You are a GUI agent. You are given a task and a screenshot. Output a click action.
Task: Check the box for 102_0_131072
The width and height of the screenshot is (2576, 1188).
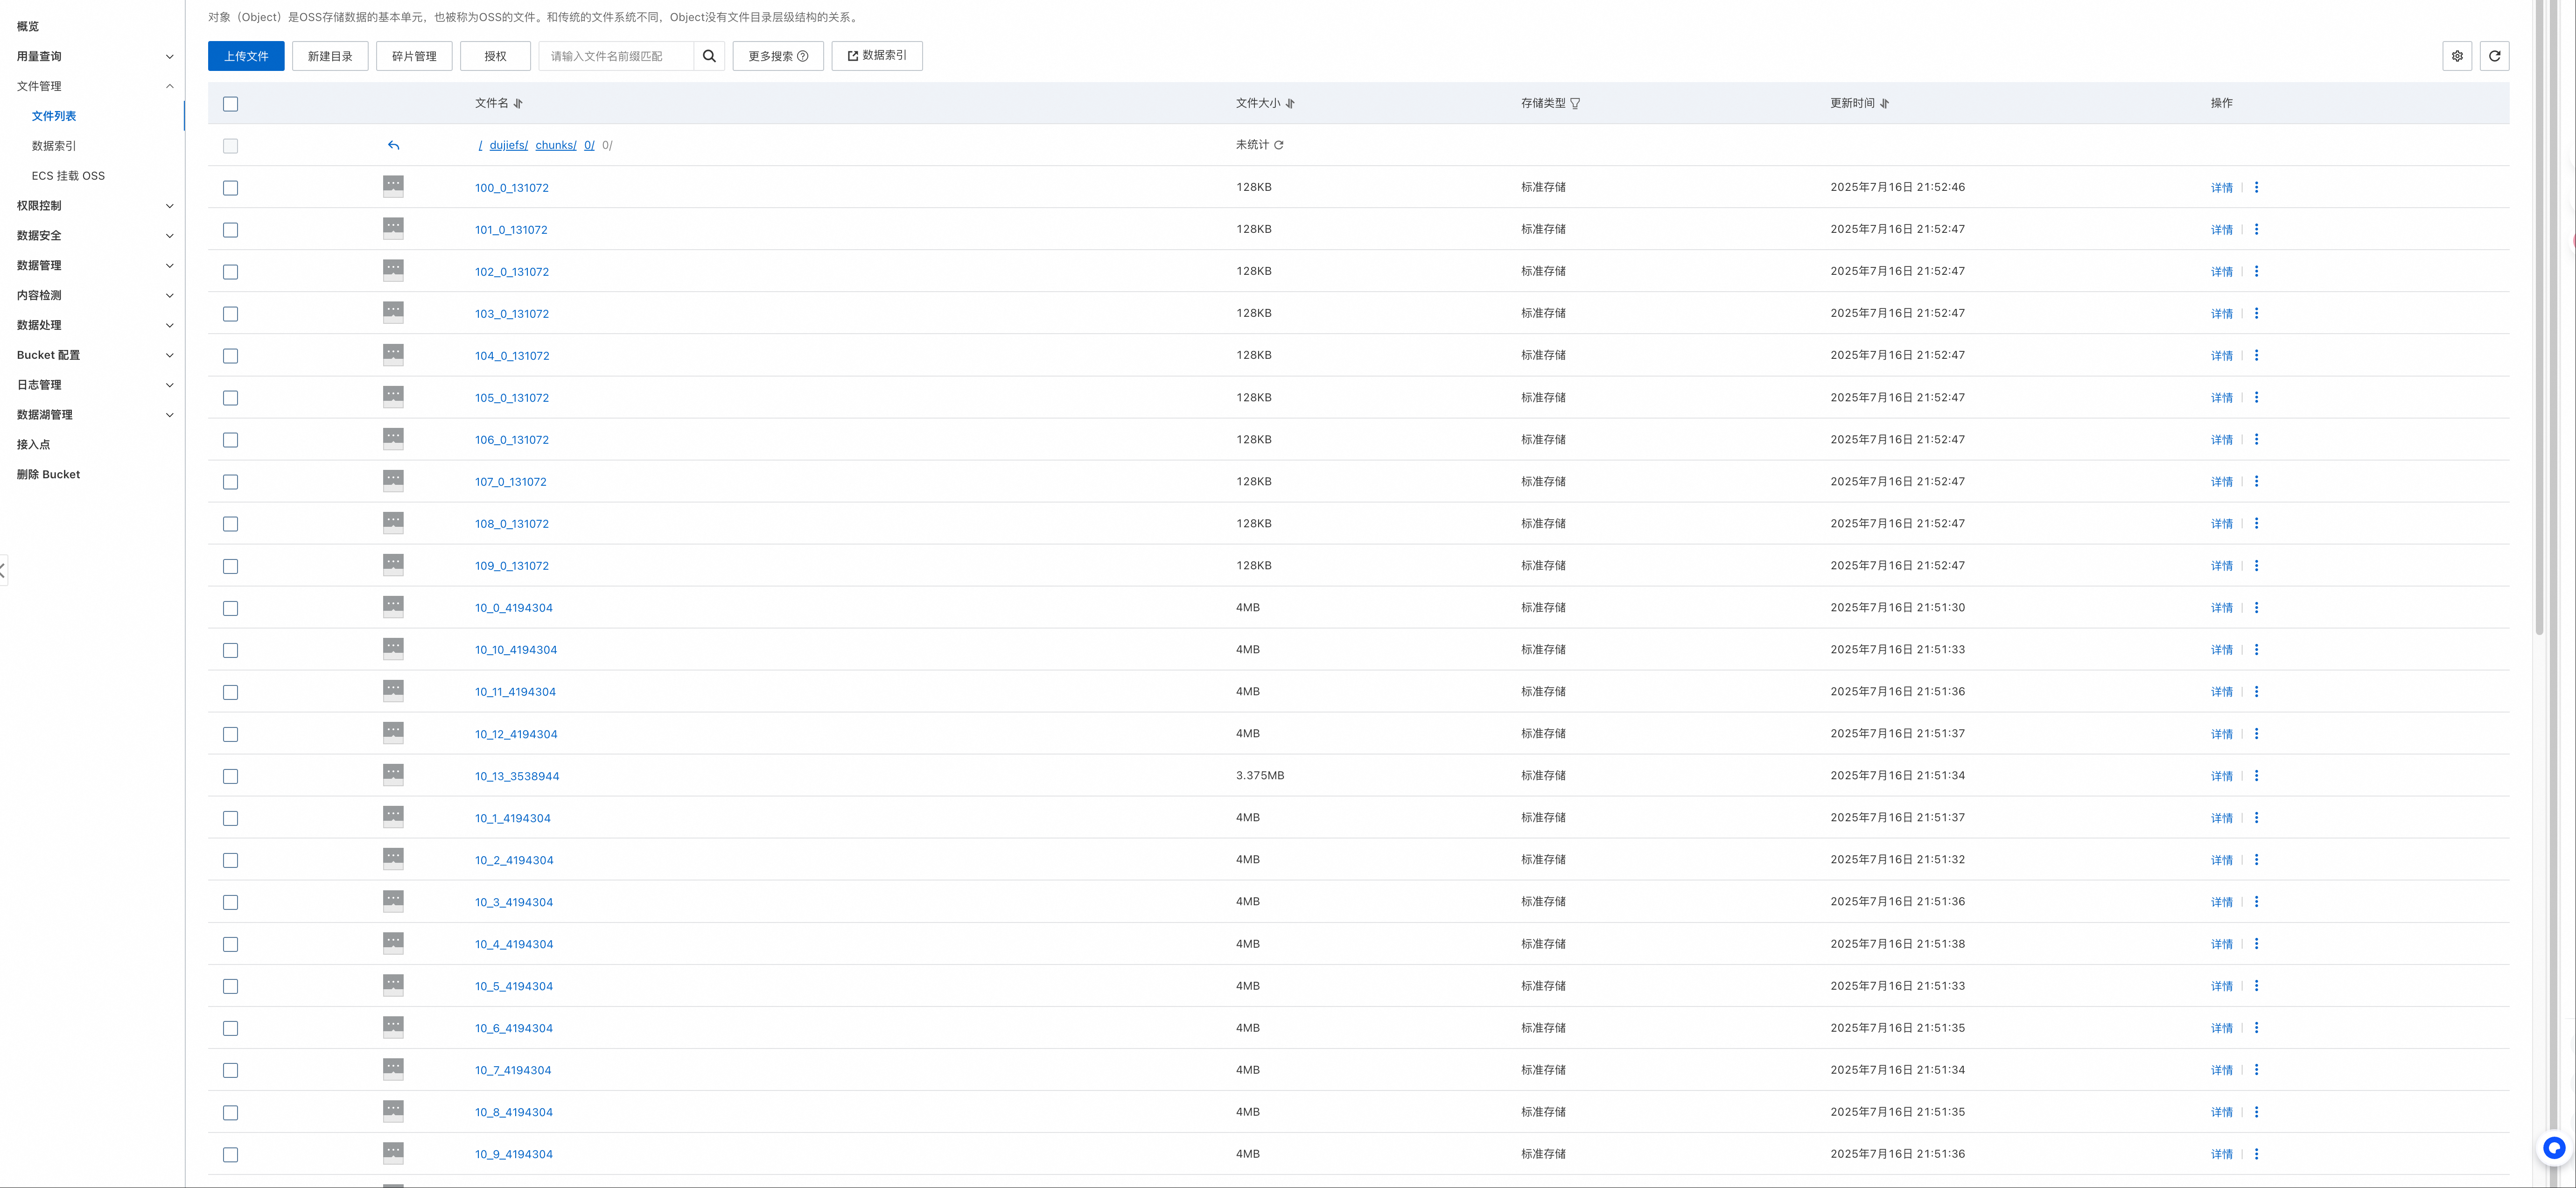click(231, 272)
